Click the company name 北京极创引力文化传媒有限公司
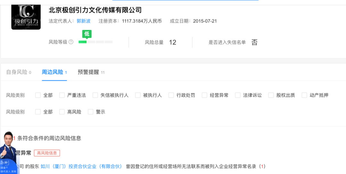The width and height of the screenshot is (346, 174). pos(95,10)
